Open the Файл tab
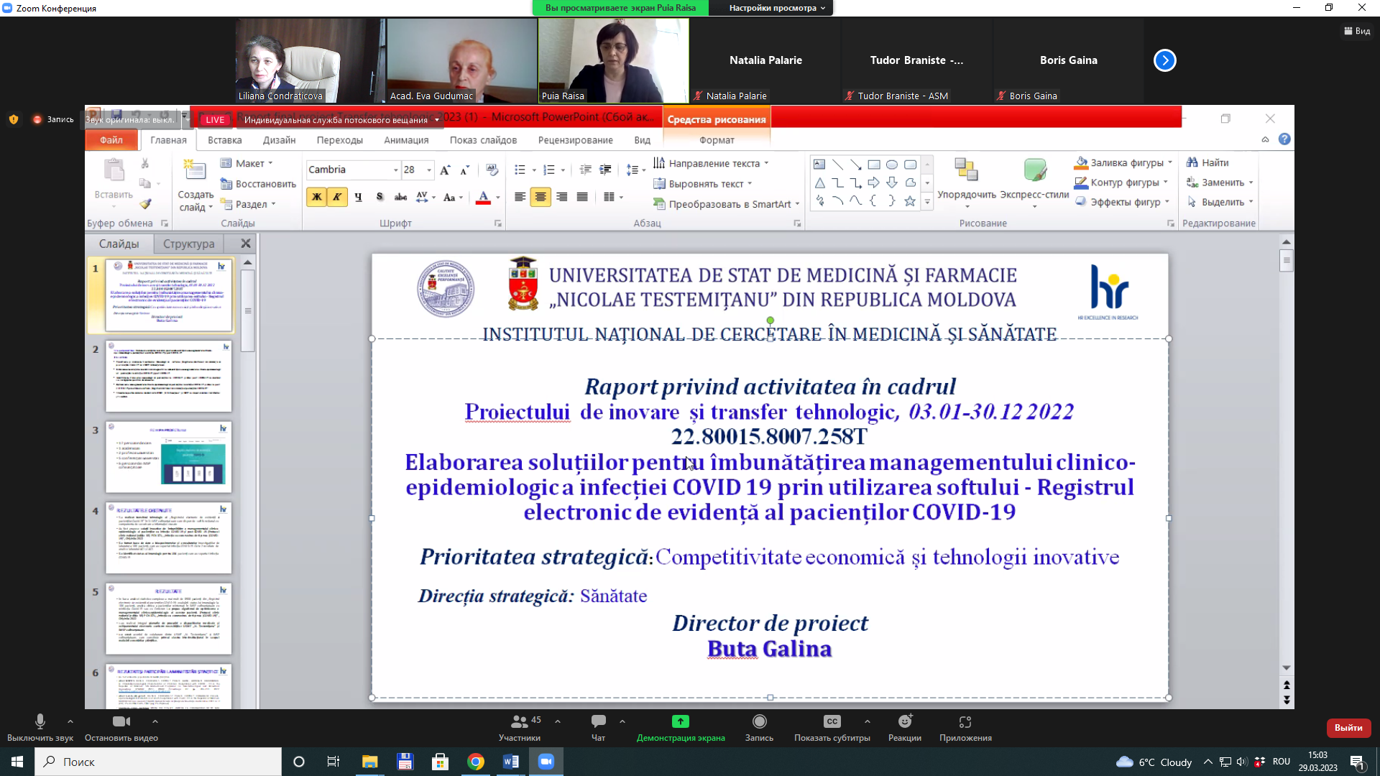 pos(111,140)
